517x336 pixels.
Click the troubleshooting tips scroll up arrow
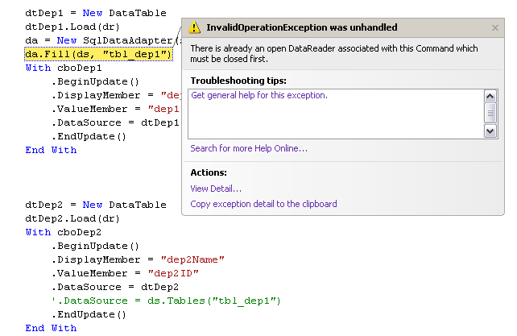coord(490,95)
